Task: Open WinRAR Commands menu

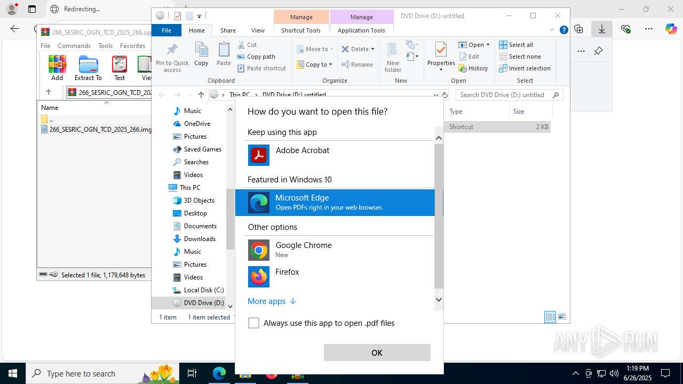Action: (x=74, y=46)
